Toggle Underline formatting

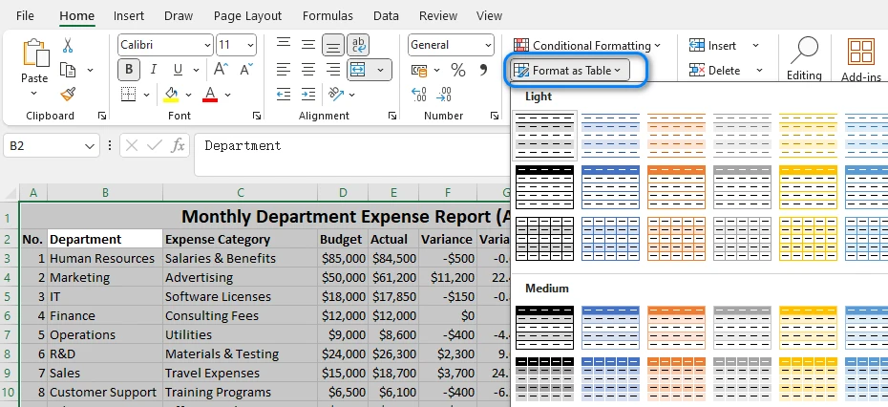pos(178,70)
